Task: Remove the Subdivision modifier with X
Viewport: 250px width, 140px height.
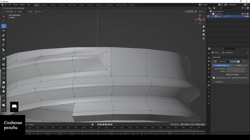Action: point(244,61)
